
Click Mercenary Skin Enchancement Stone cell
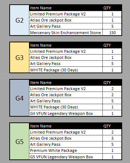[66, 32]
